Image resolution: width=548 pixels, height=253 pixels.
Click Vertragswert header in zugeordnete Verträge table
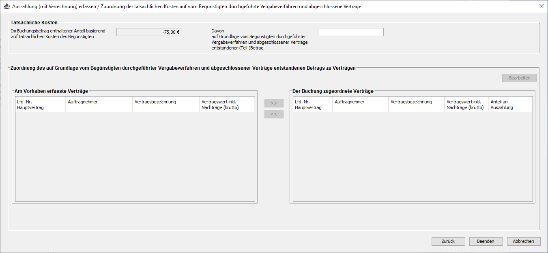(x=466, y=105)
